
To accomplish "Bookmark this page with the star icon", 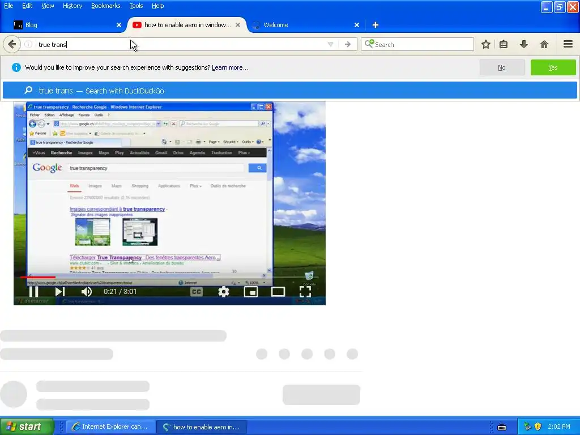I will [485, 44].
